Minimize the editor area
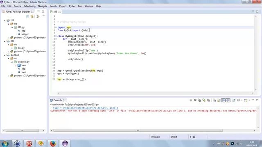Viewport: 262px width, 147px height. pyautogui.click(x=253, y=11)
